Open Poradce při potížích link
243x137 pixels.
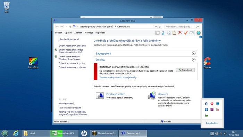tap(116, 94)
